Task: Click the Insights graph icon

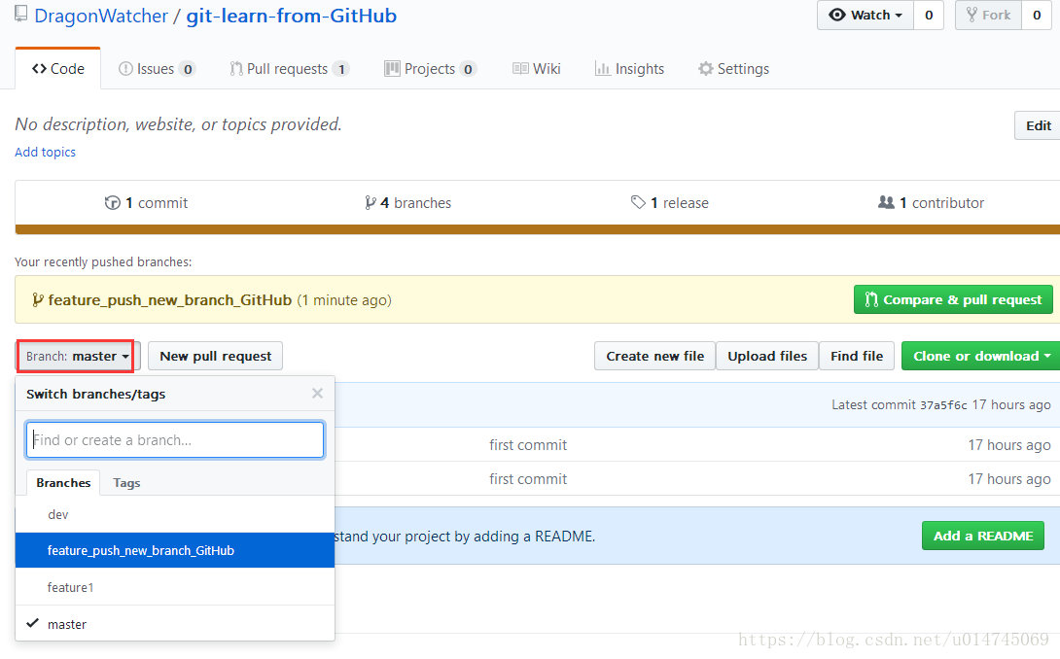Action: (602, 69)
